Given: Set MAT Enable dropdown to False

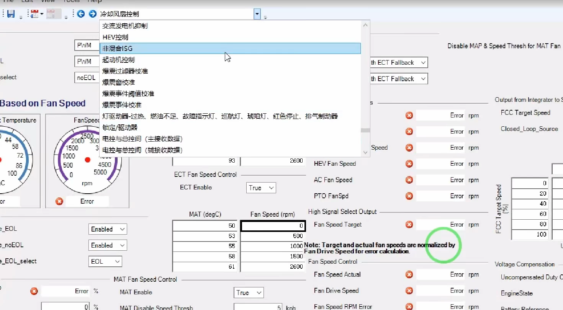Looking at the screenshot, I should click(248, 292).
